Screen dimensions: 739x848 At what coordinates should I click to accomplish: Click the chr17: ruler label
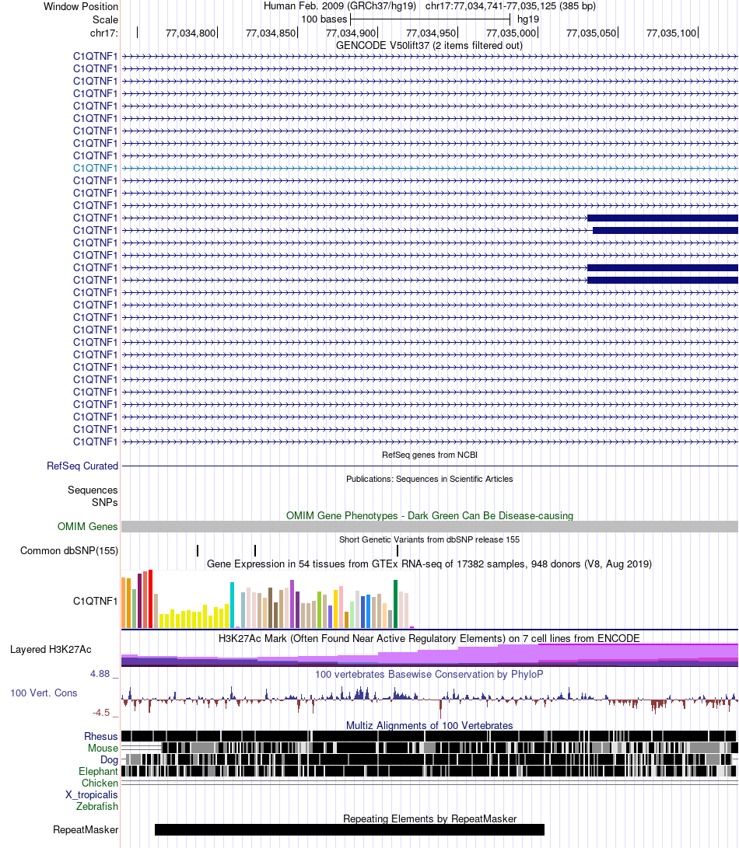click(x=104, y=33)
